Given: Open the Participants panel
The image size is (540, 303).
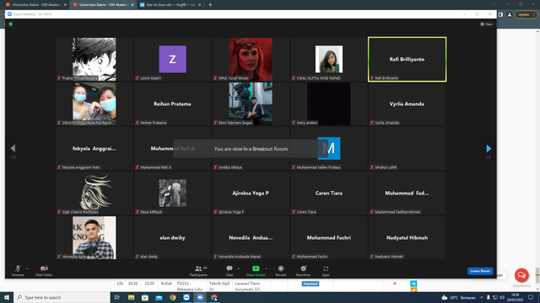Looking at the screenshot, I should pos(199,271).
